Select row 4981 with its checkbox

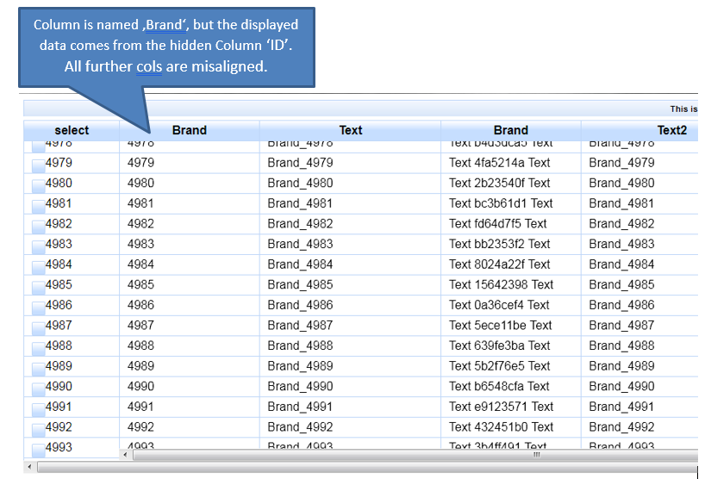click(x=39, y=207)
